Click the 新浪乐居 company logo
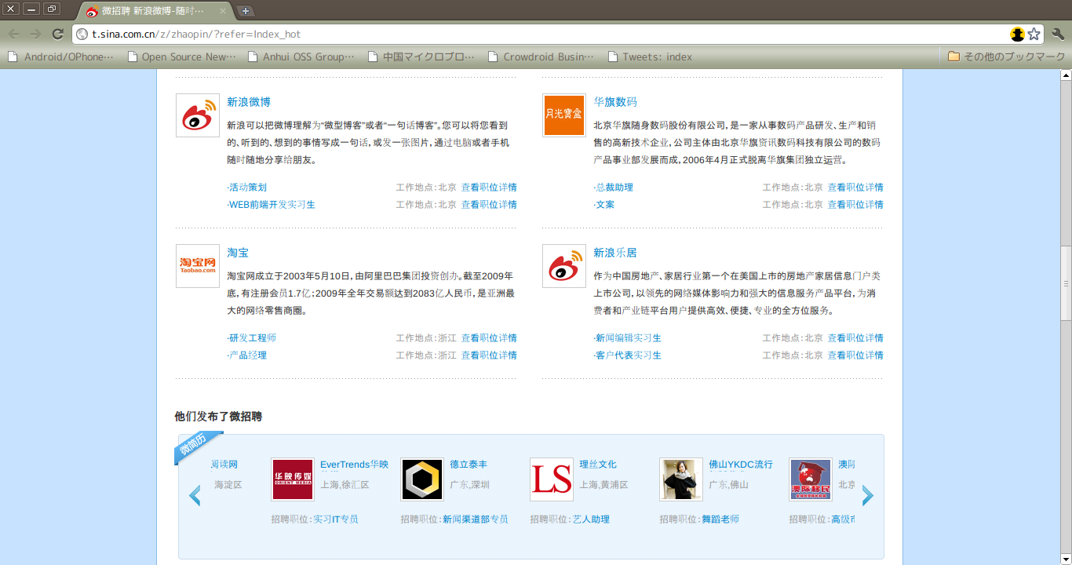Image resolution: width=1072 pixels, height=565 pixels. coord(564,266)
